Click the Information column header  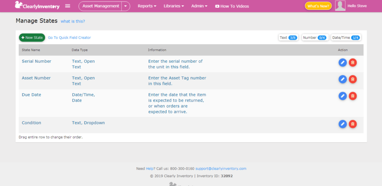click(157, 50)
